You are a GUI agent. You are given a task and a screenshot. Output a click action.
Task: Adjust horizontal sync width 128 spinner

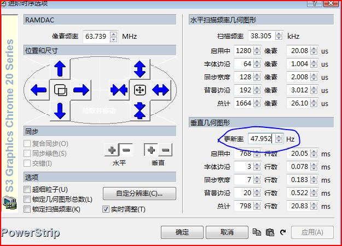pyautogui.click(x=257, y=77)
